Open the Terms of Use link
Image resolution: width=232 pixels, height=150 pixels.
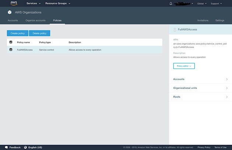tap(220, 147)
